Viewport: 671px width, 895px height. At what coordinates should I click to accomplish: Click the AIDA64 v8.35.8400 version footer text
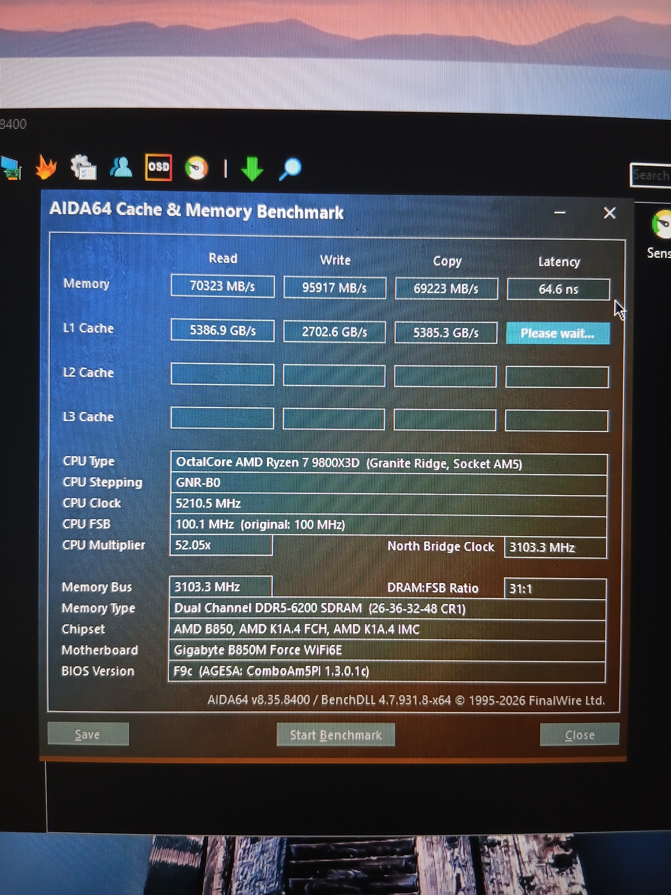point(406,700)
